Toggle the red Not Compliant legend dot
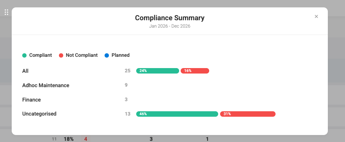Viewport: 345px width, 142px height. click(61, 55)
